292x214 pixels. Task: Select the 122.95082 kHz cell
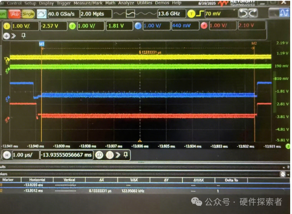point(133,191)
